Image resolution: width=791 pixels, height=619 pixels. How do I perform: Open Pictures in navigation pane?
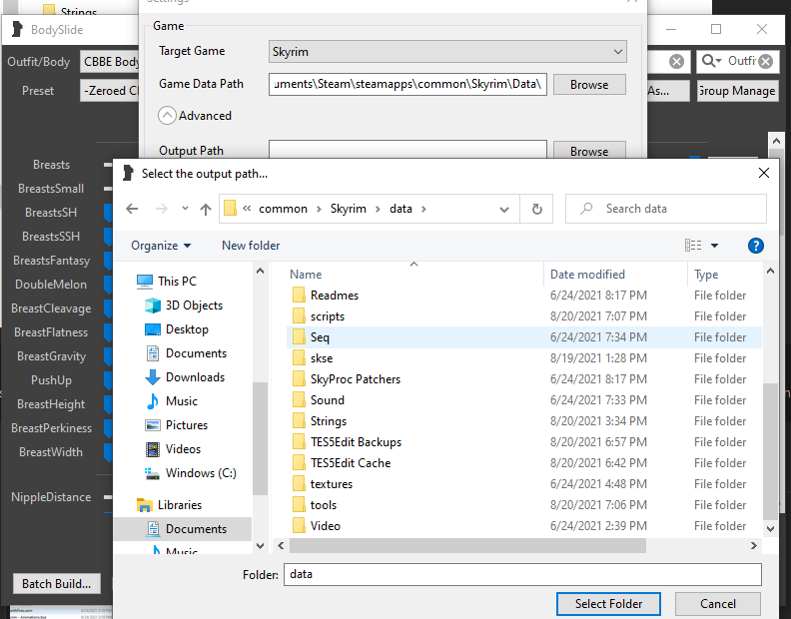pyautogui.click(x=186, y=425)
